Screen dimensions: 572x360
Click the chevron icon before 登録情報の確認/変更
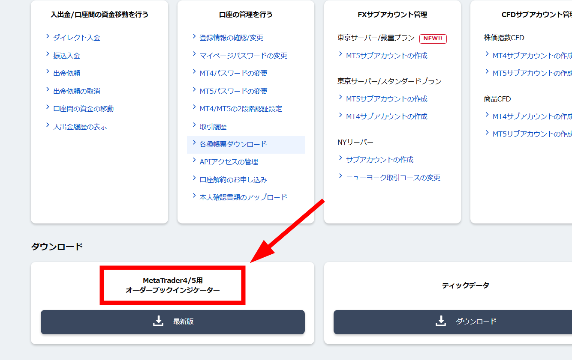(194, 37)
